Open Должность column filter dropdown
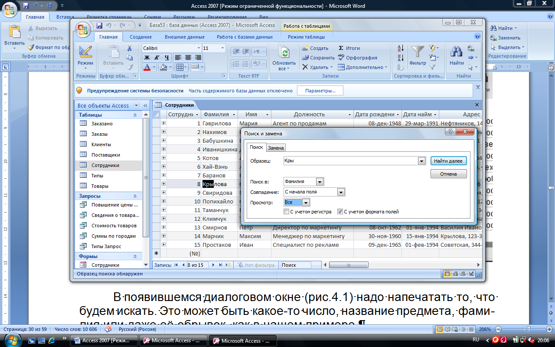 pyautogui.click(x=350, y=115)
